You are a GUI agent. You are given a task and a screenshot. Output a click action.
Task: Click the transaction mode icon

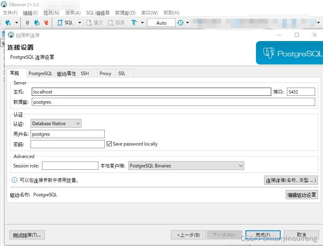pyautogui.click(x=134, y=23)
